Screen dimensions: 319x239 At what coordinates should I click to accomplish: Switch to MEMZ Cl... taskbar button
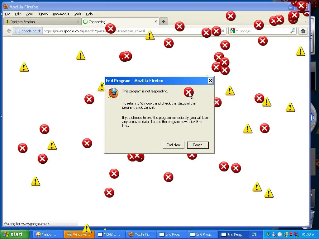[x=110, y=234]
